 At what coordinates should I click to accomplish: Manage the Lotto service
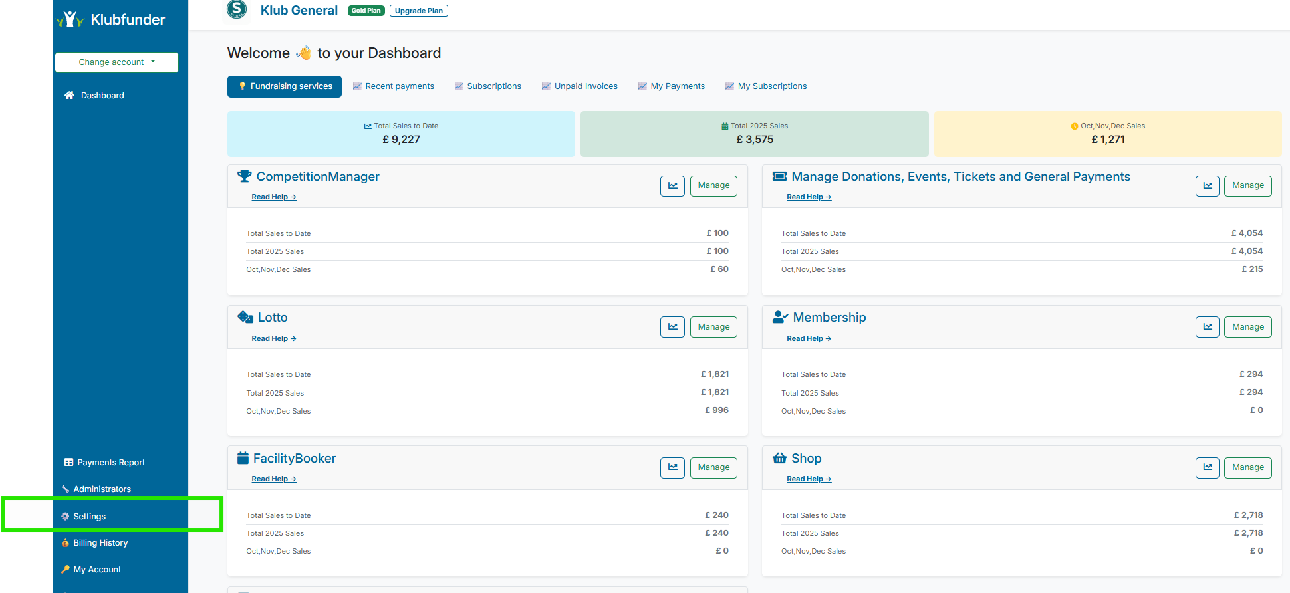(713, 327)
